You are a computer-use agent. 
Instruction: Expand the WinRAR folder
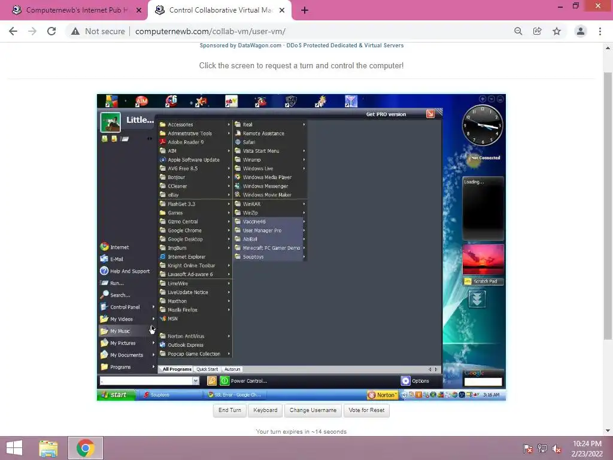(x=269, y=204)
